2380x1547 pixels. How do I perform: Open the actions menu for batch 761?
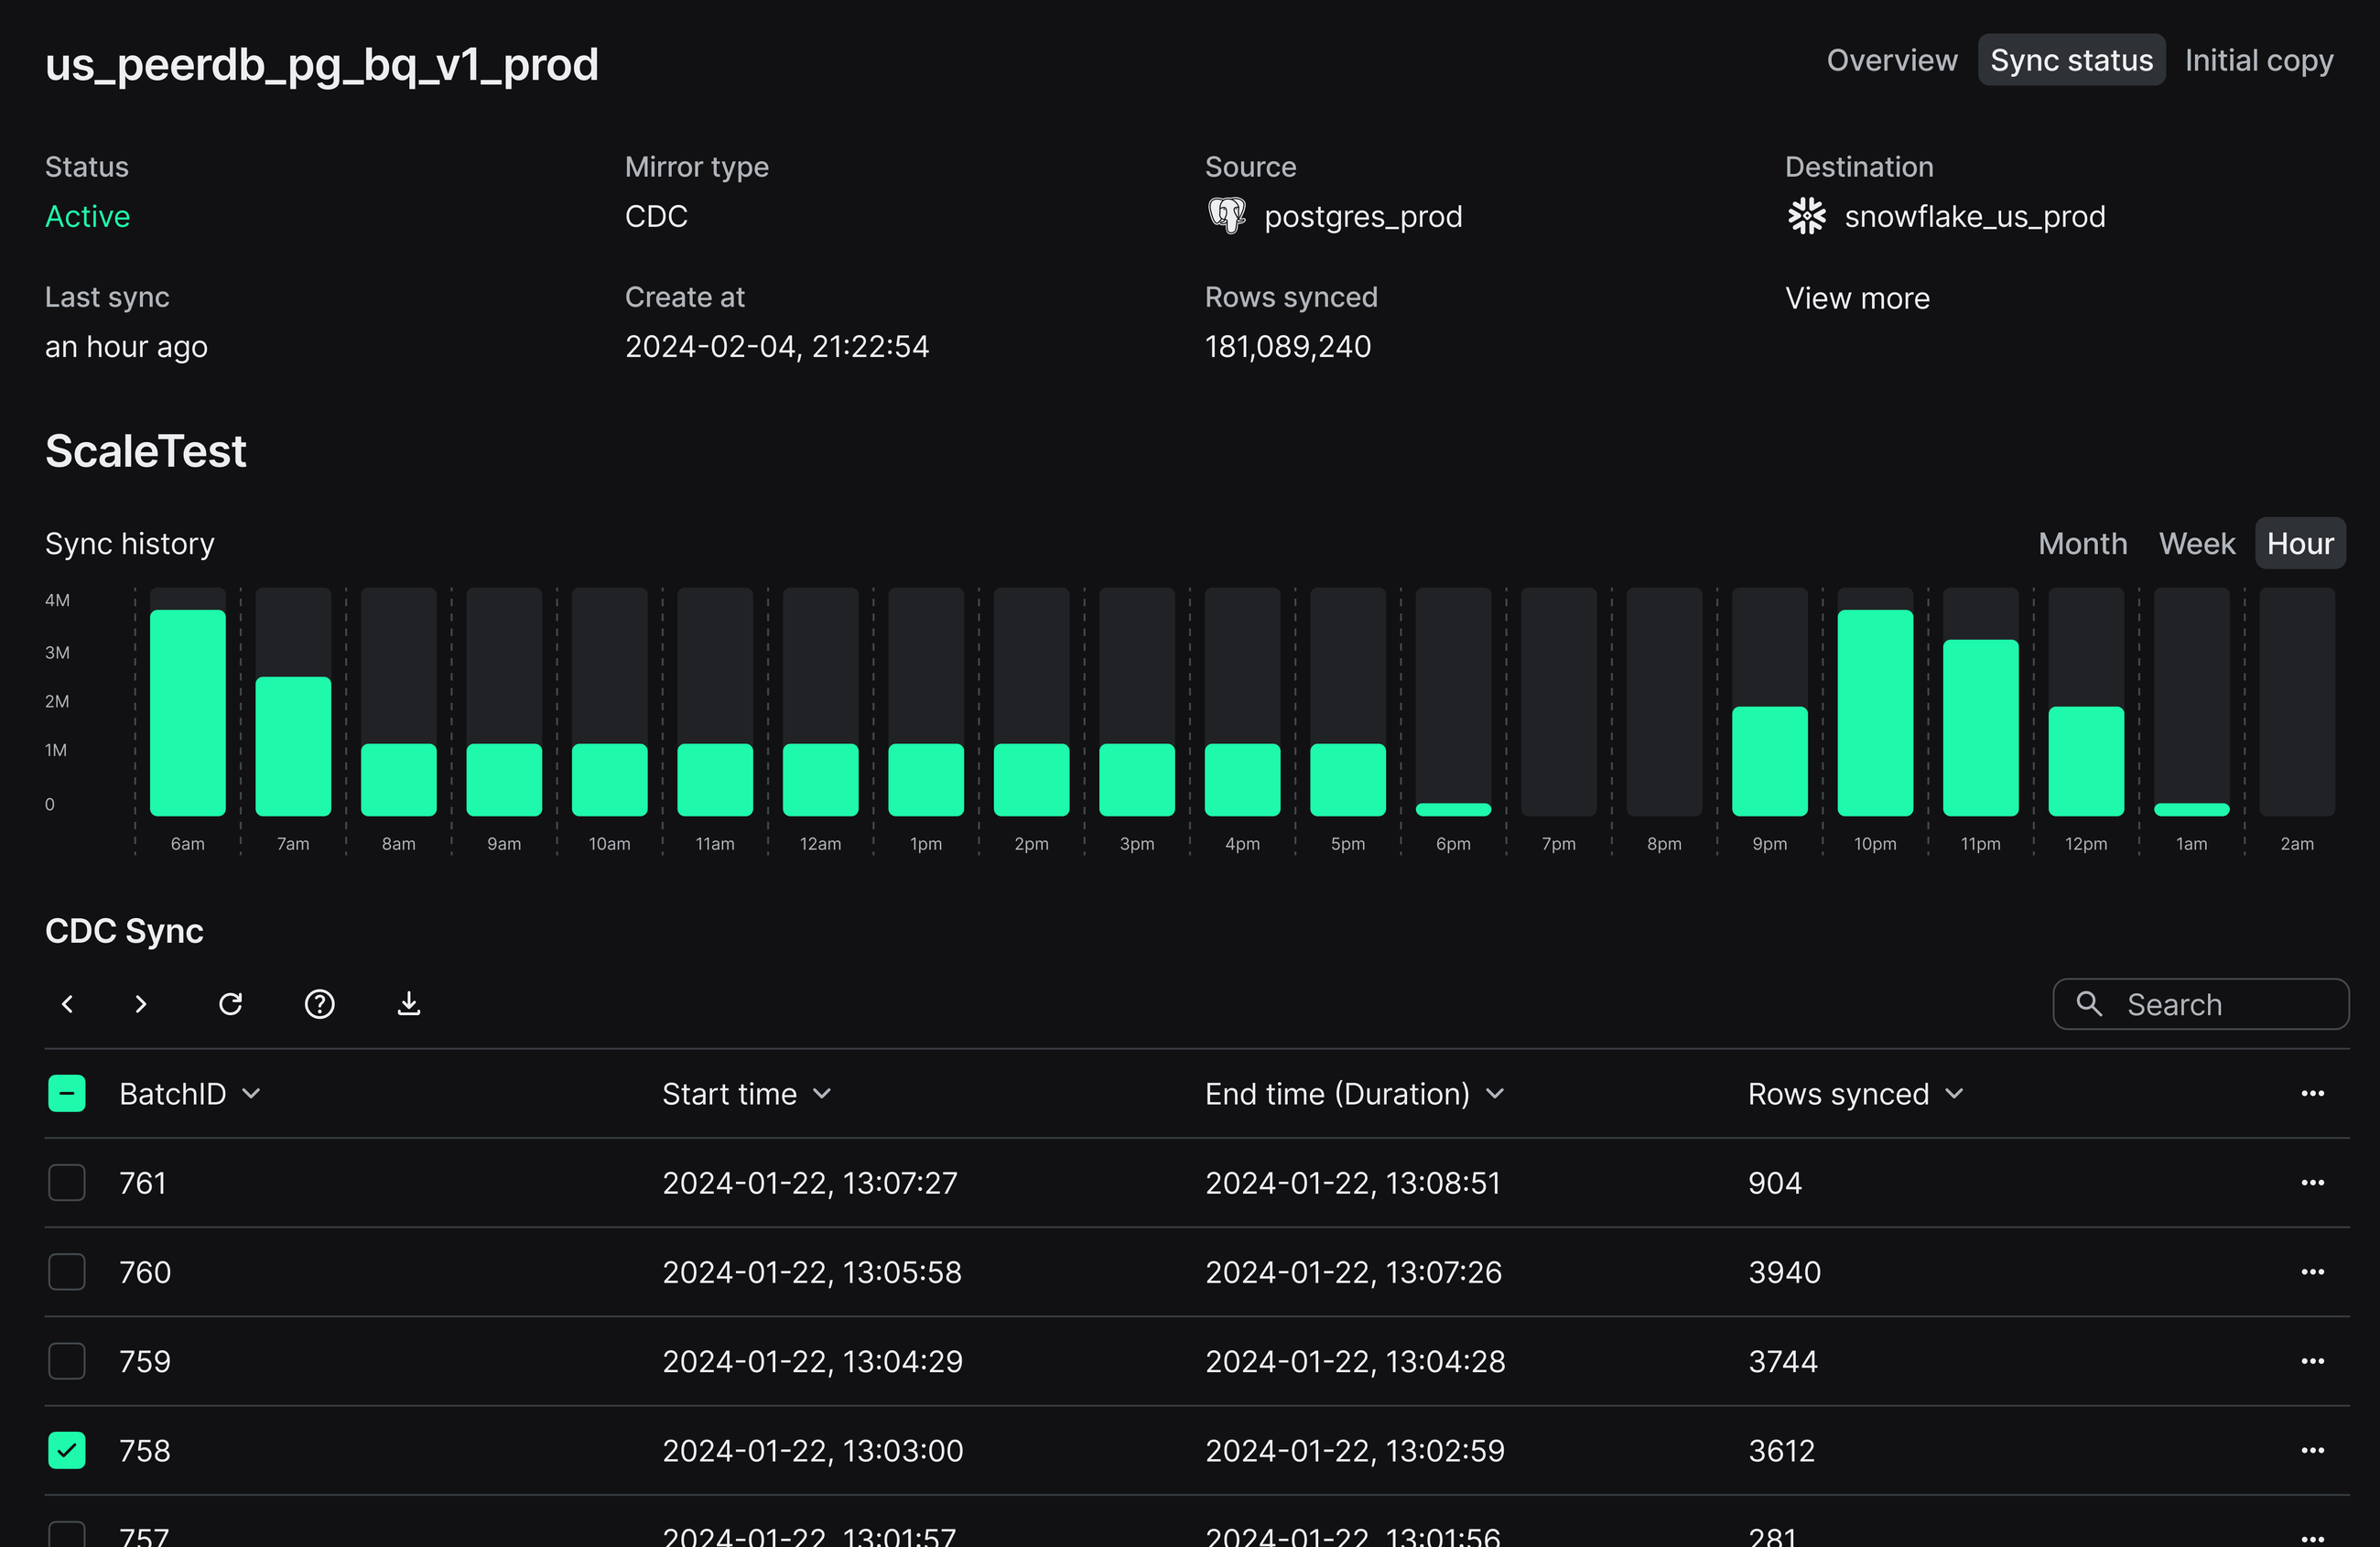[x=2313, y=1183]
